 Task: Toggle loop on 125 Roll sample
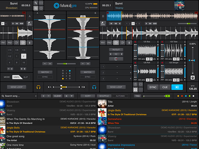(151, 80)
